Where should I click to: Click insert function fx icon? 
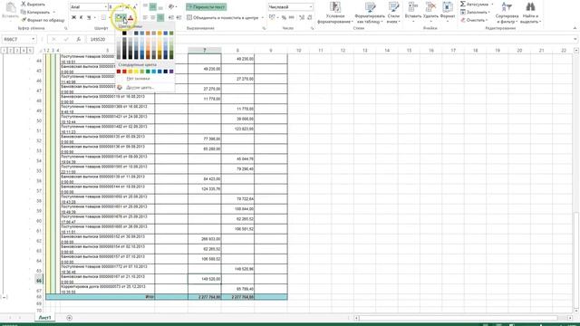point(78,39)
